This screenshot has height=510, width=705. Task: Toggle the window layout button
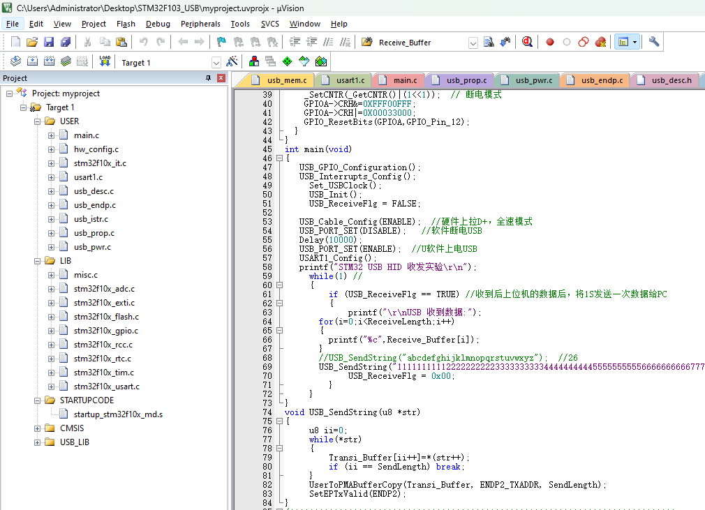coord(623,43)
